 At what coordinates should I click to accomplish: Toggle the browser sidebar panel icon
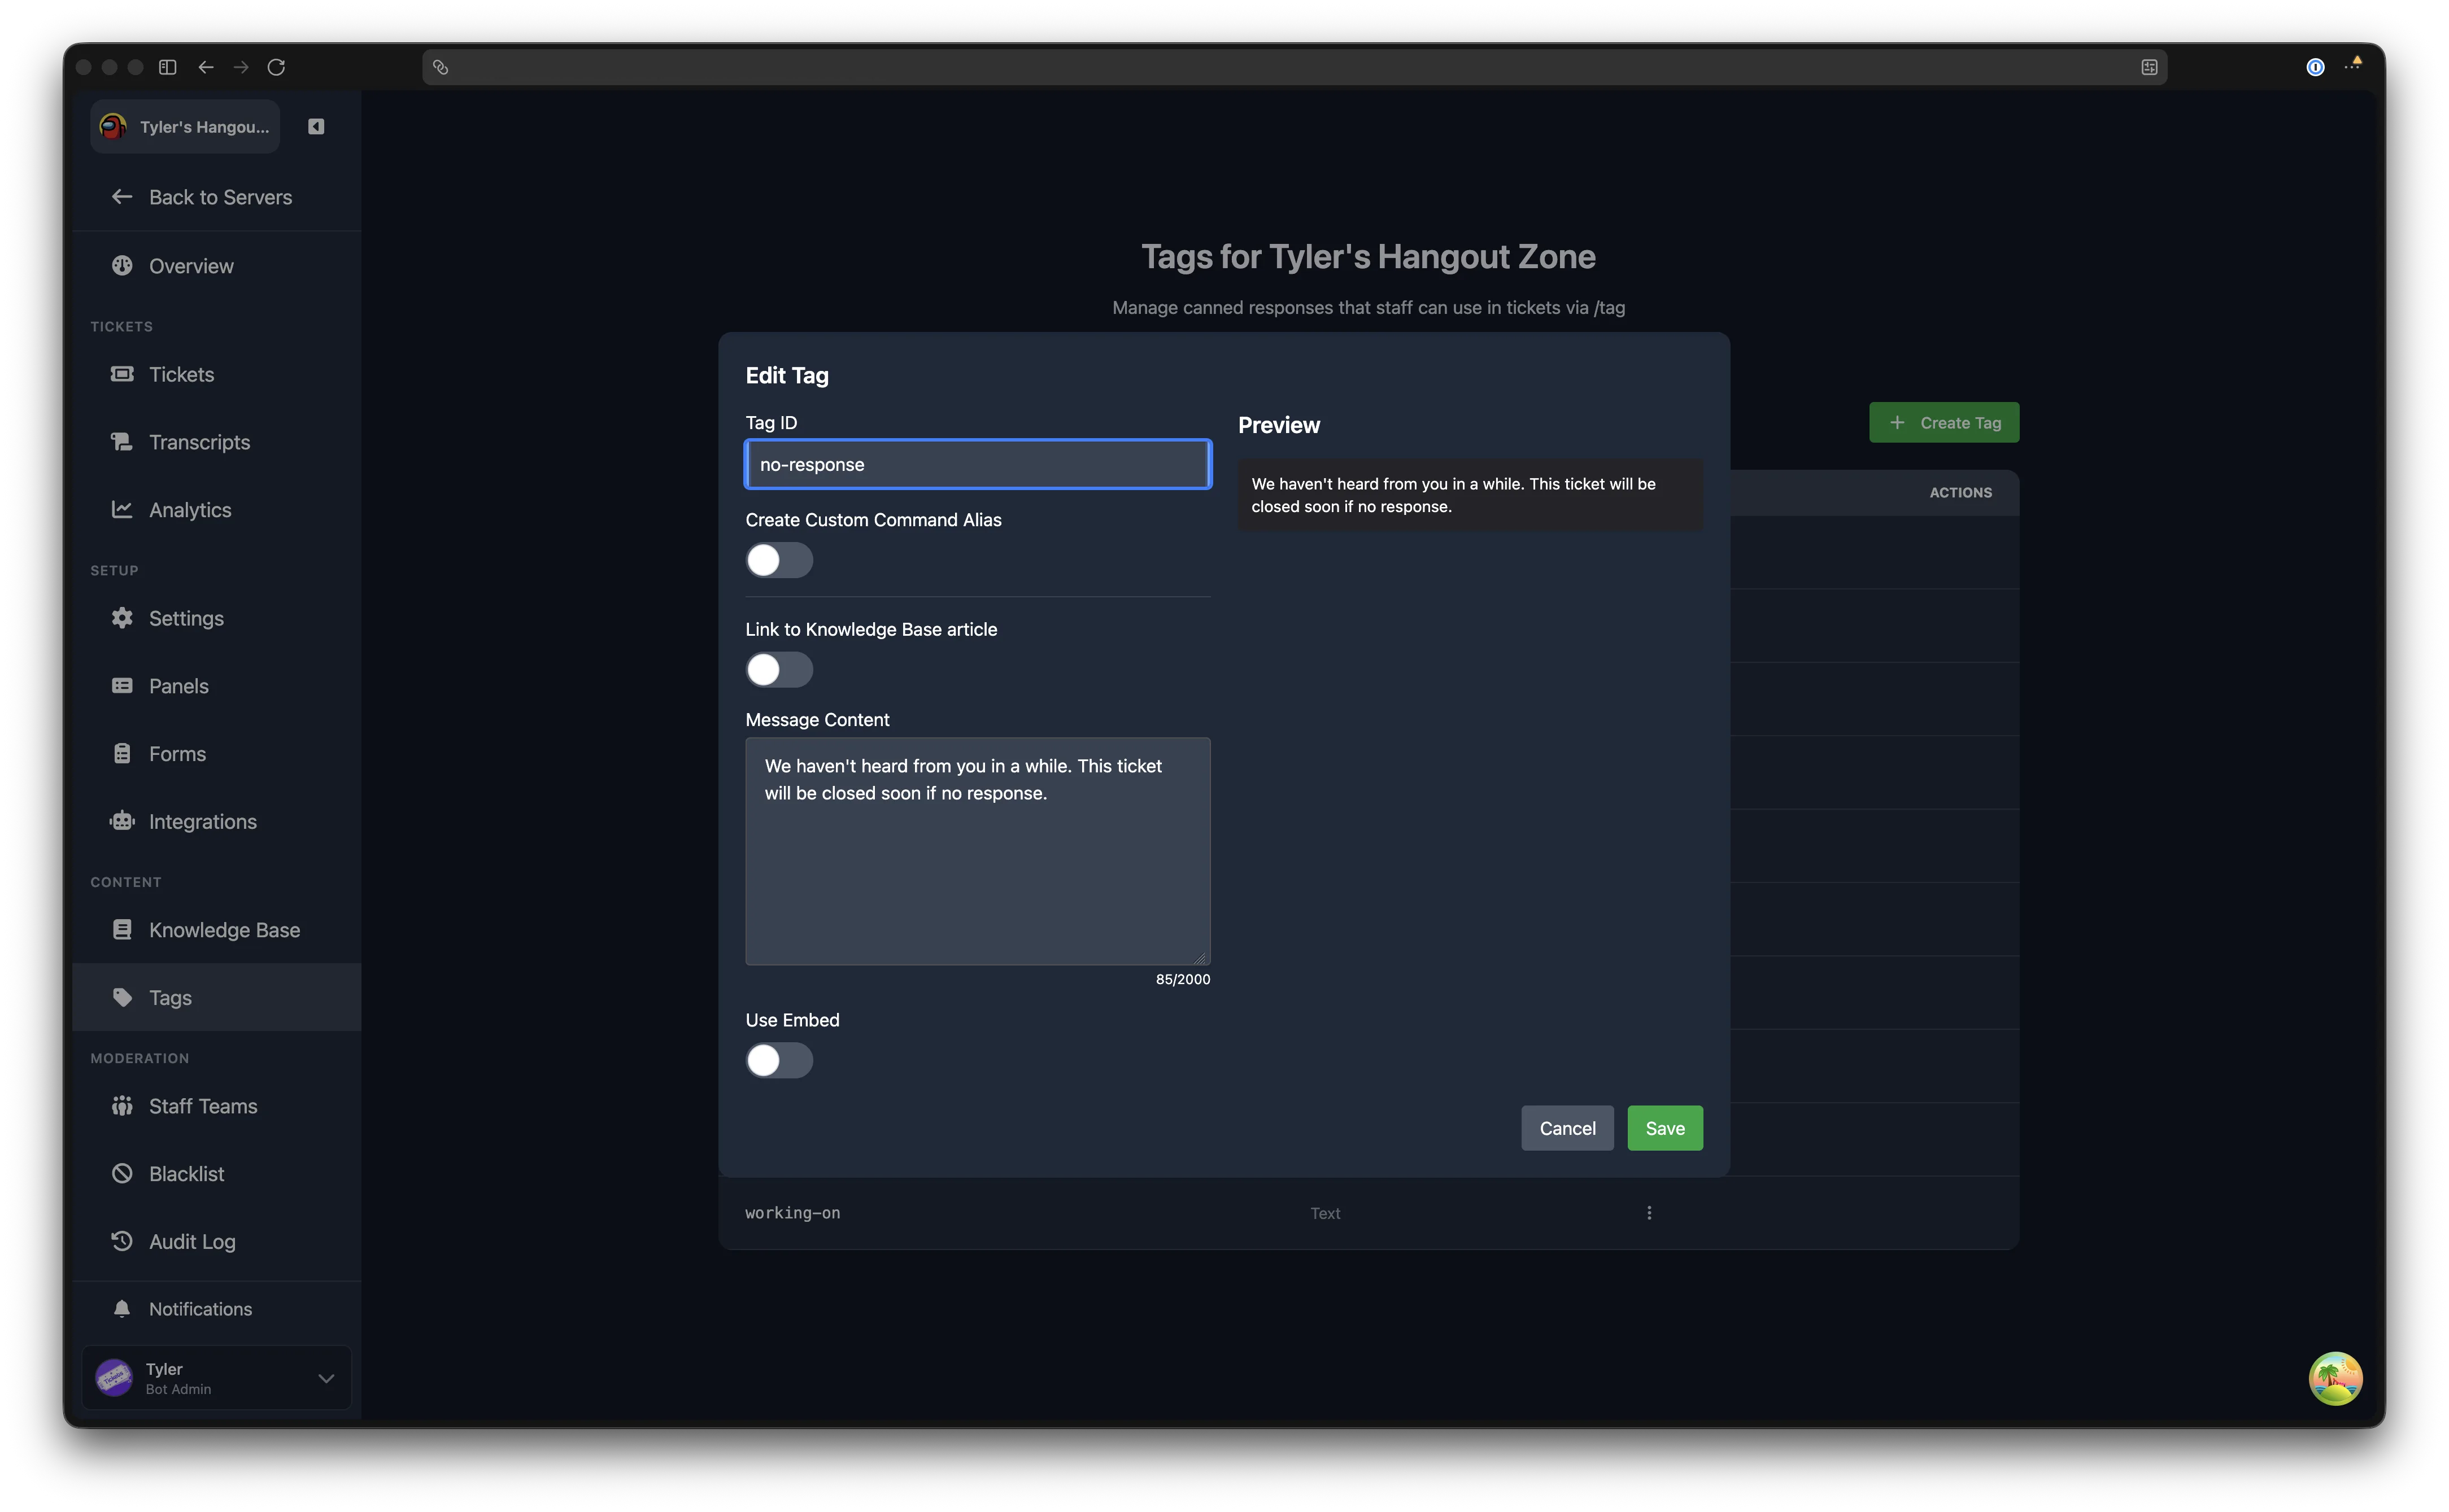click(168, 67)
